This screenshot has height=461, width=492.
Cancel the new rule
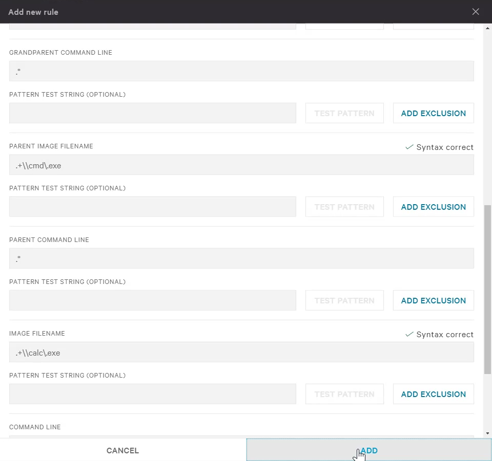pyautogui.click(x=122, y=450)
